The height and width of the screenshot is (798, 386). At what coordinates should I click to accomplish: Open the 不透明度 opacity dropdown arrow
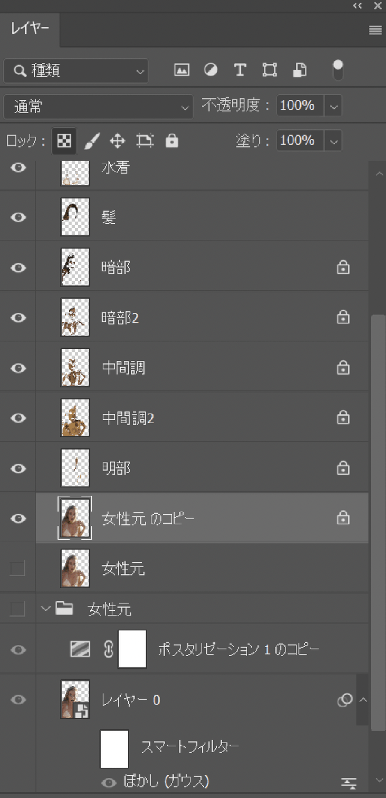point(333,106)
